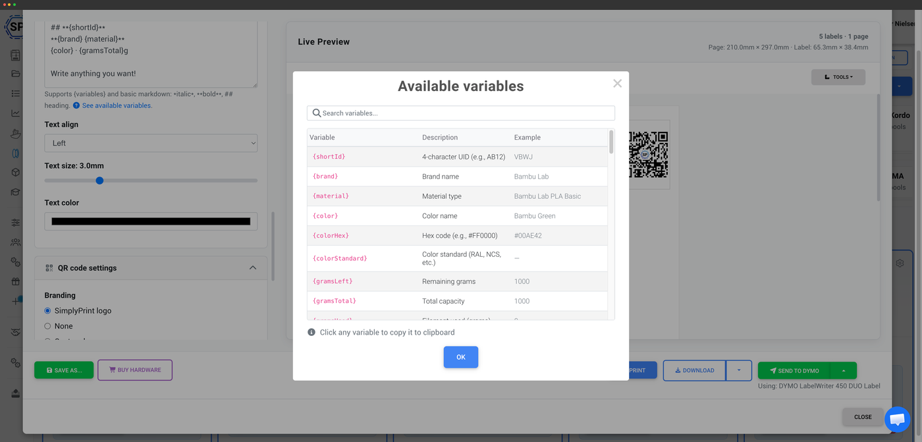Click the Search variables input field
The image size is (922, 442).
tap(461, 113)
